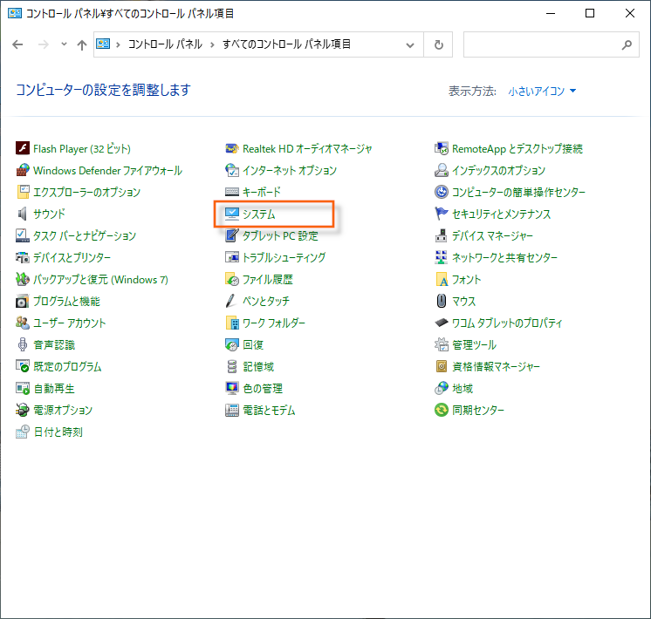Focus the control panel search box

[551, 44]
